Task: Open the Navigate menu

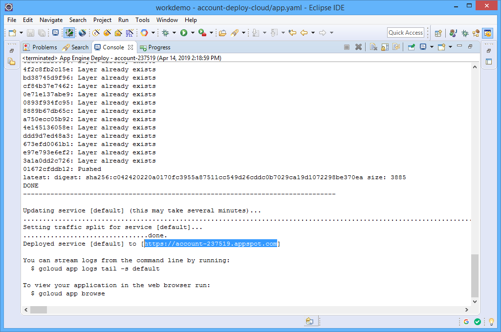Action: [x=51, y=20]
